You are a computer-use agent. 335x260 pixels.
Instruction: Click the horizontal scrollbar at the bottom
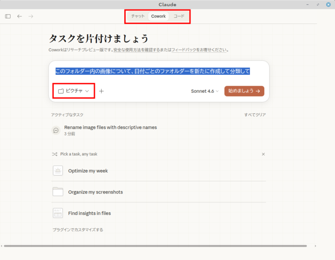pyautogui.click(x=155, y=246)
